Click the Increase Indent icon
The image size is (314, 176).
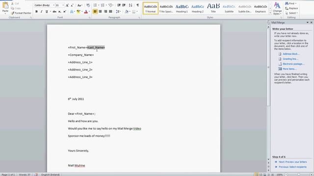tap(124, 5)
